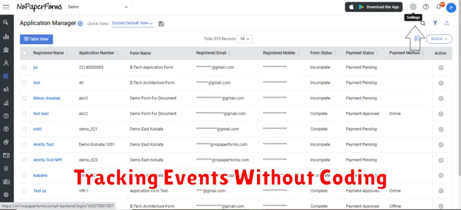Select checkbox for Test ay row
The height and width of the screenshot is (210, 461).
click(x=24, y=190)
